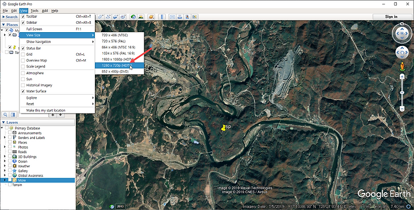Show historical imagery with the clock icon
Screen dimensions: 414x210
(x=133, y=17)
